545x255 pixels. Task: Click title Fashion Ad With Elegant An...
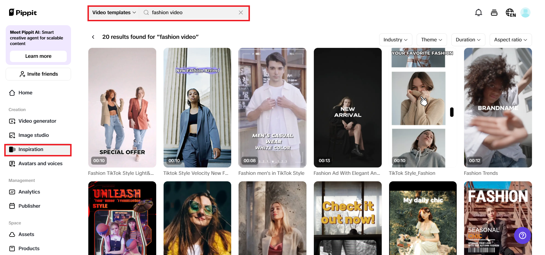(347, 173)
